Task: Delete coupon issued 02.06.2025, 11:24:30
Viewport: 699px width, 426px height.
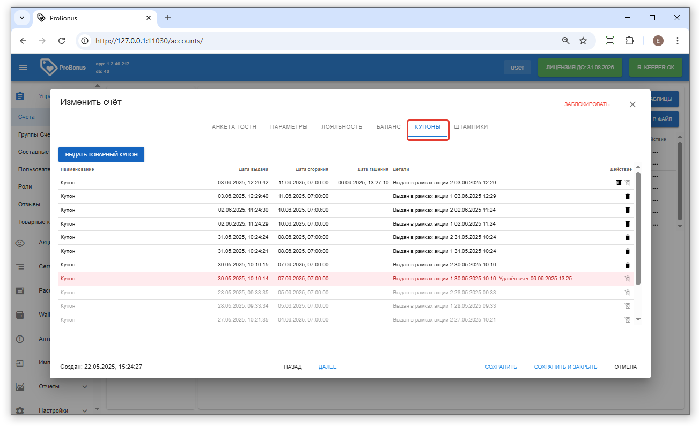Action: 627,210
